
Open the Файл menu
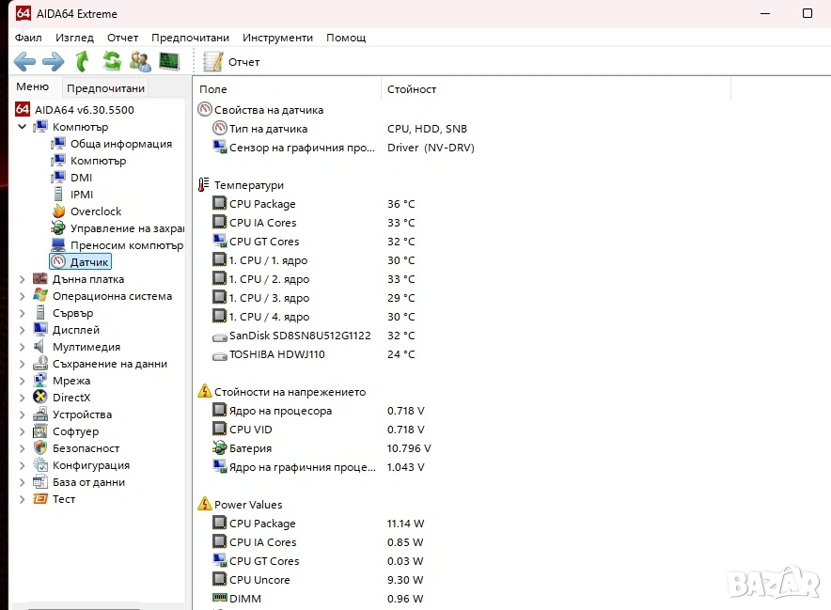[28, 38]
